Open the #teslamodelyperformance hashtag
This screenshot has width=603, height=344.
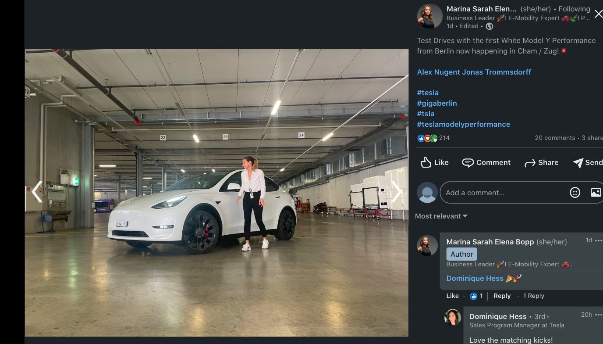[x=464, y=124]
